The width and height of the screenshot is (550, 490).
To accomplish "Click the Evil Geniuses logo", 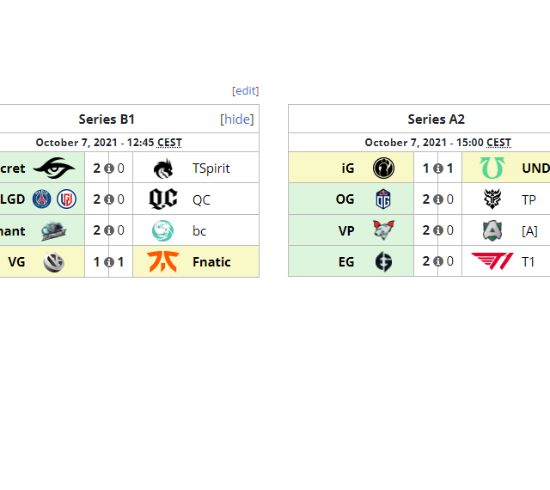I will tap(383, 261).
